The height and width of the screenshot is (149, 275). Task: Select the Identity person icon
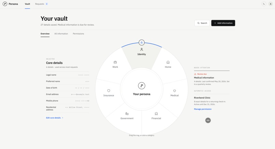pyautogui.click(x=142, y=49)
